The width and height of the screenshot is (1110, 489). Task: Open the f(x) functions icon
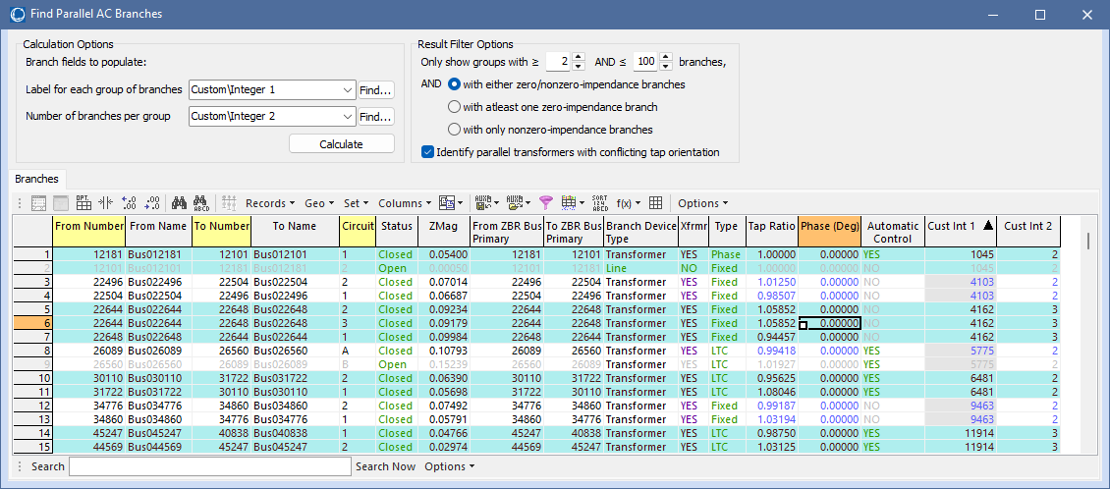(x=626, y=203)
